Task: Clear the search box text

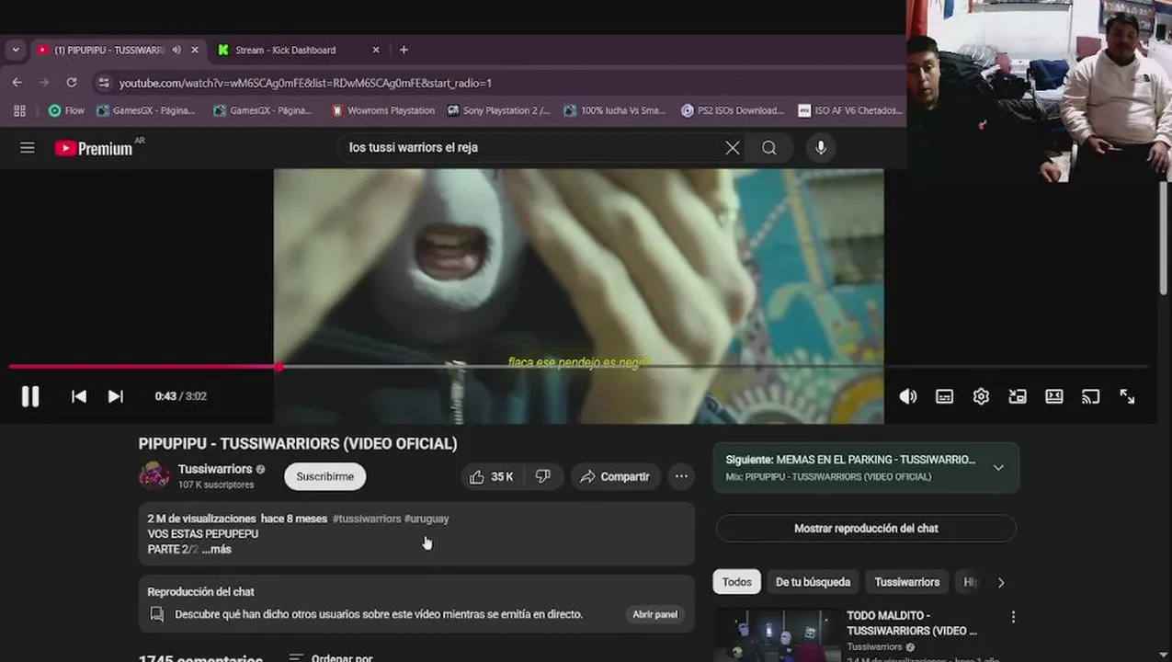Action: click(x=733, y=147)
